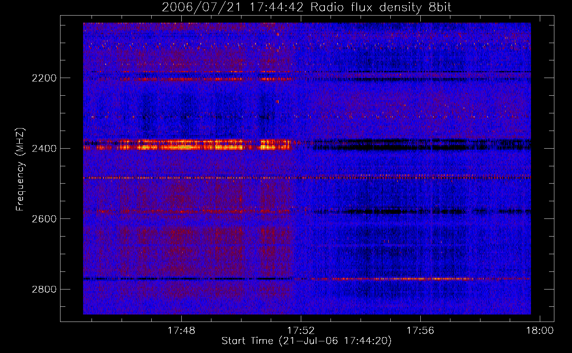Image resolution: width=572 pixels, height=353 pixels.
Task: Click the 'Start Time (21-Jul-06 17:44:20)' x-axis label
Action: pyautogui.click(x=307, y=341)
